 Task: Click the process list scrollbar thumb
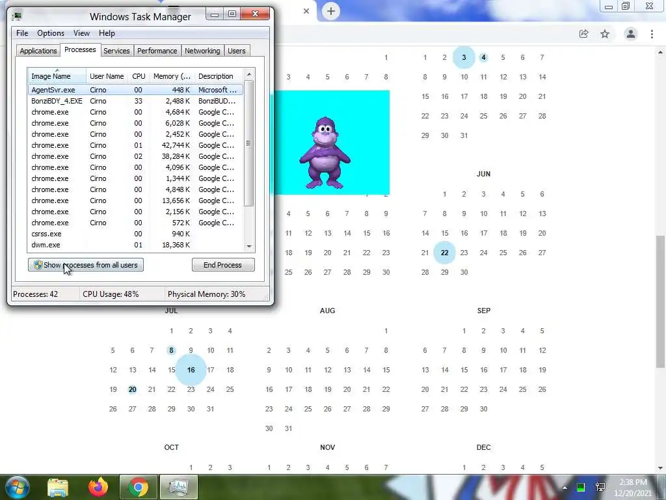point(249,143)
